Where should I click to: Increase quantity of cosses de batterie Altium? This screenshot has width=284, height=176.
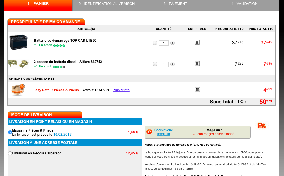pyautogui.click(x=172, y=64)
